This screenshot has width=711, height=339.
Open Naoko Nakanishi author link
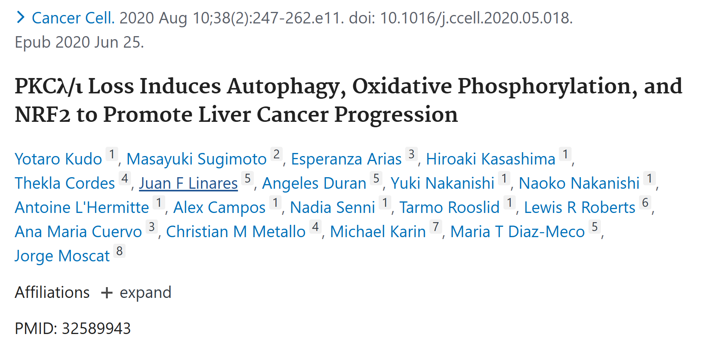[x=579, y=183]
